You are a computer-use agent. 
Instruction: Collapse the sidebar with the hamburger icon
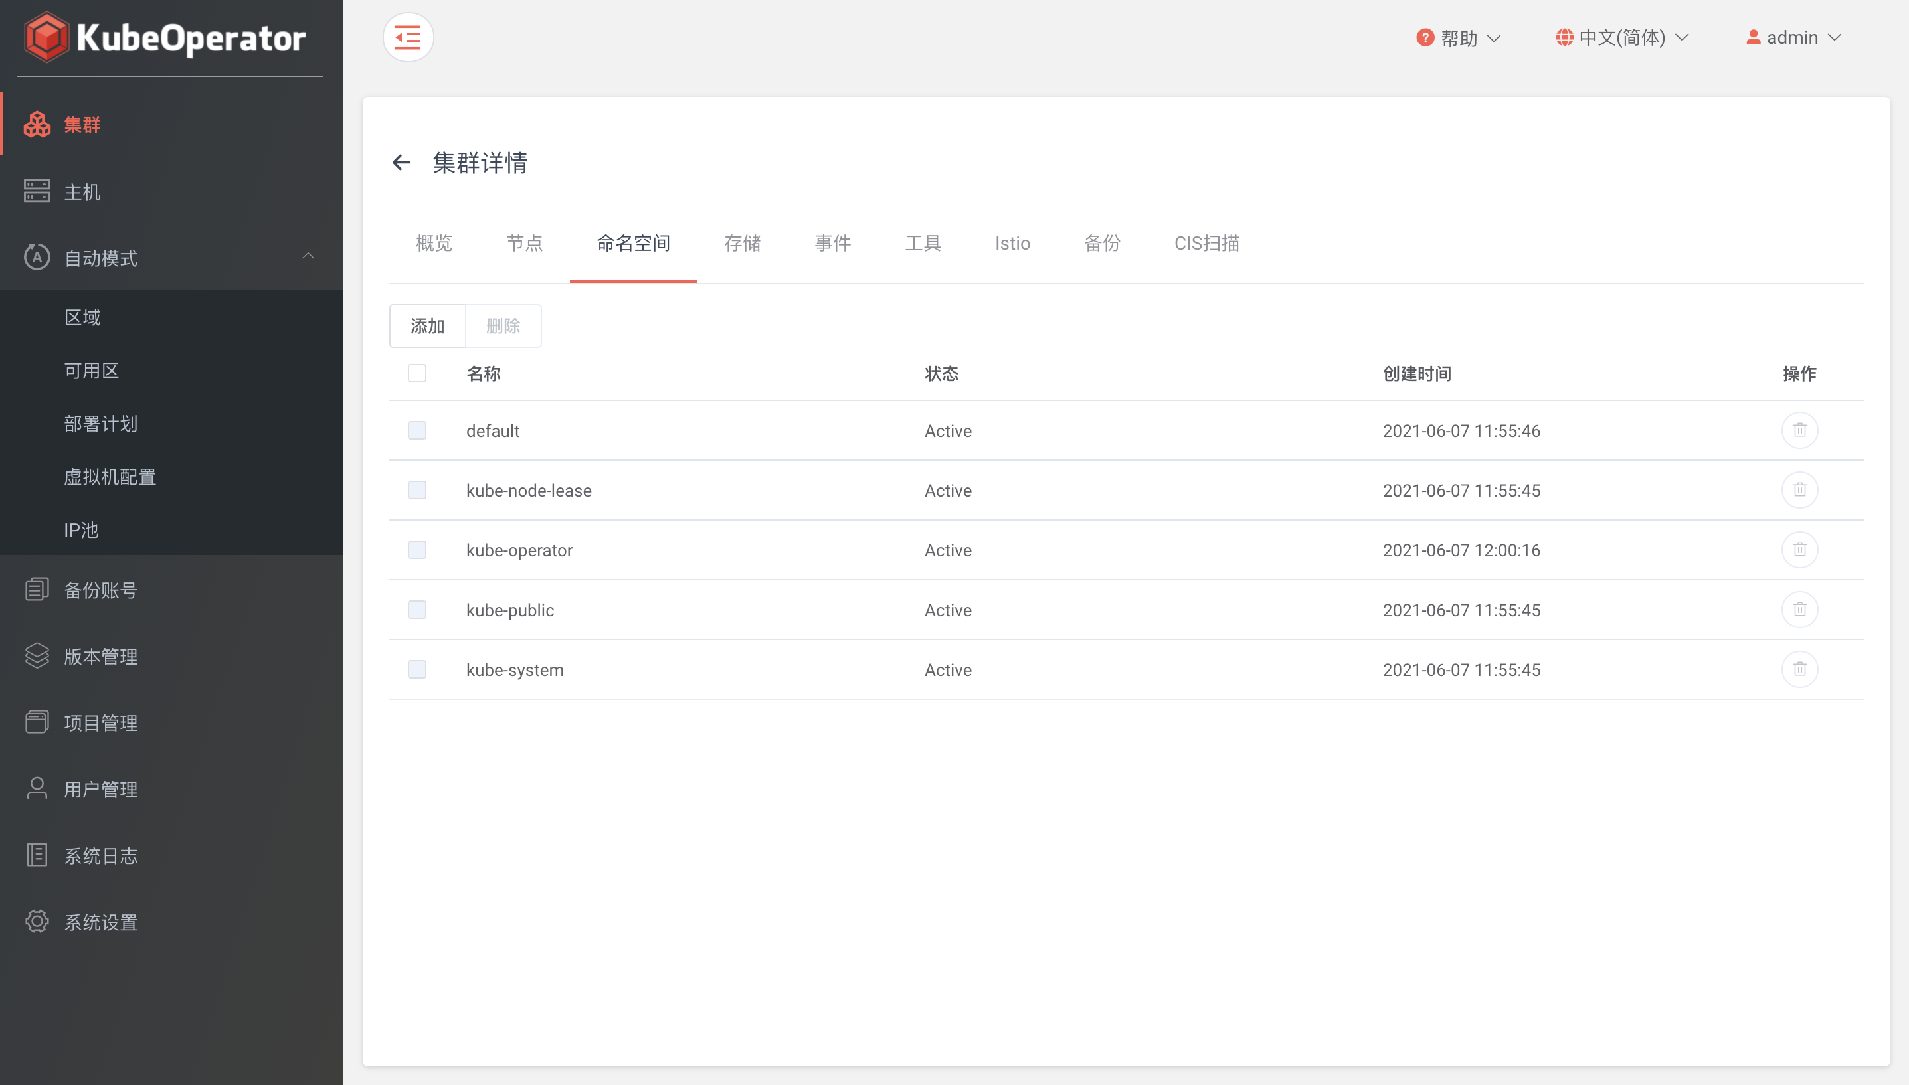[408, 37]
